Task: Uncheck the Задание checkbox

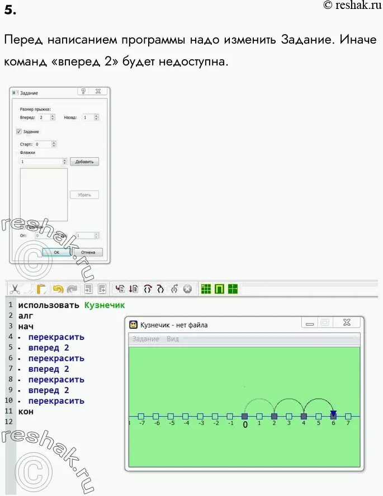Action: pyautogui.click(x=19, y=131)
